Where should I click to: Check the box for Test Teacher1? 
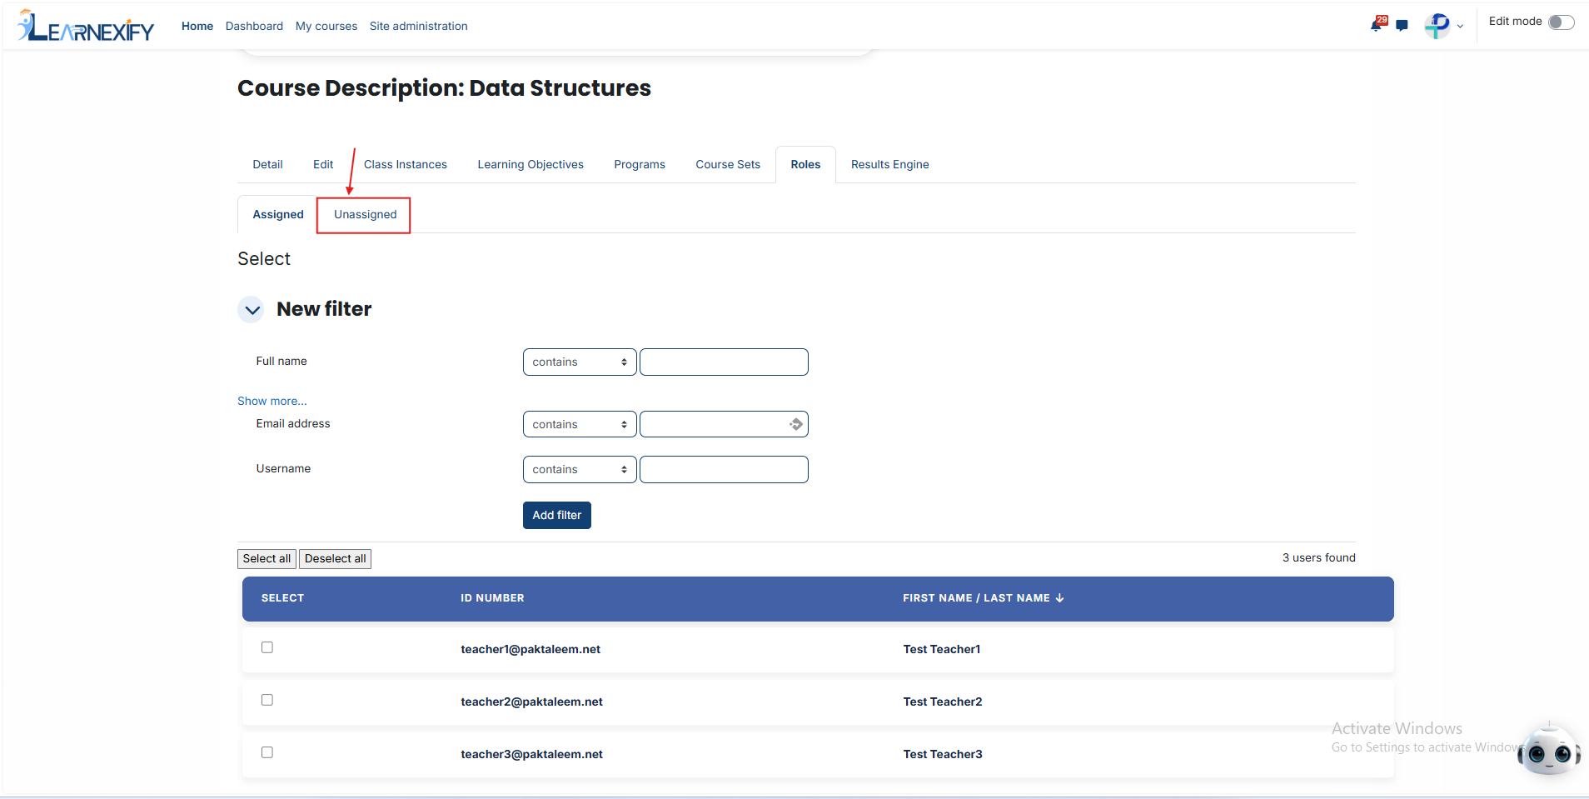tap(267, 647)
